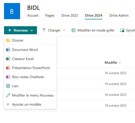The image size is (135, 123).
Task: Click the blue B site logo
Action: [12, 11]
